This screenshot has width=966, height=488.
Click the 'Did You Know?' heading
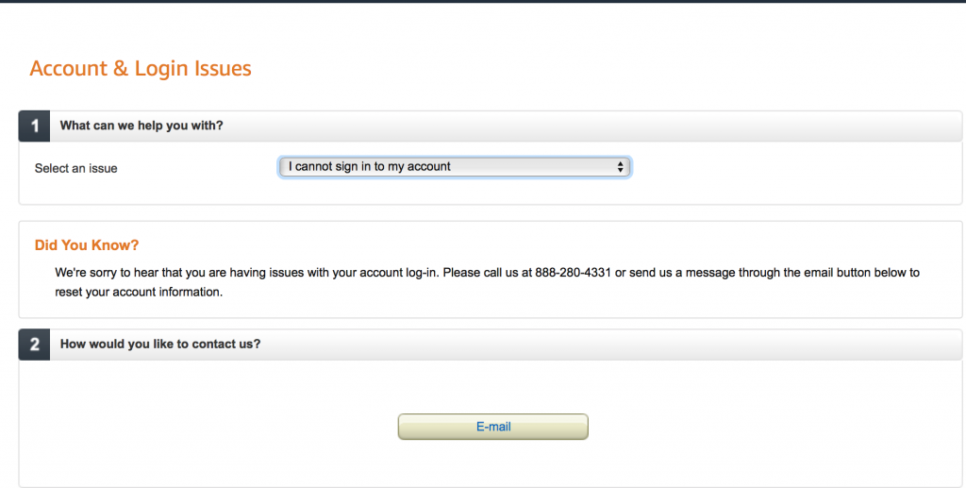click(x=87, y=245)
